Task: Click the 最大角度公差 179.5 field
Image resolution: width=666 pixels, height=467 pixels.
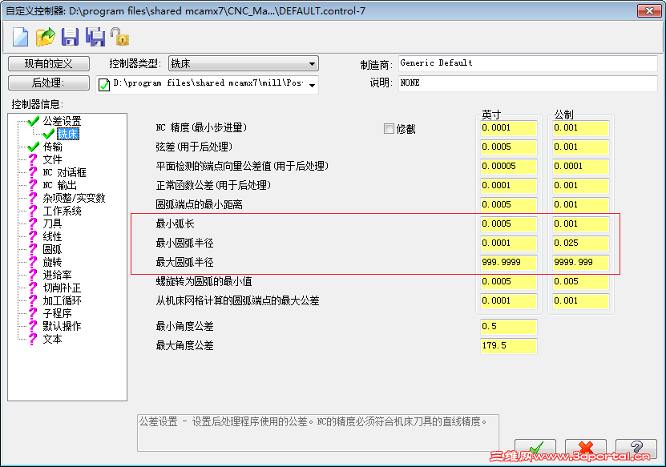Action: click(x=508, y=345)
